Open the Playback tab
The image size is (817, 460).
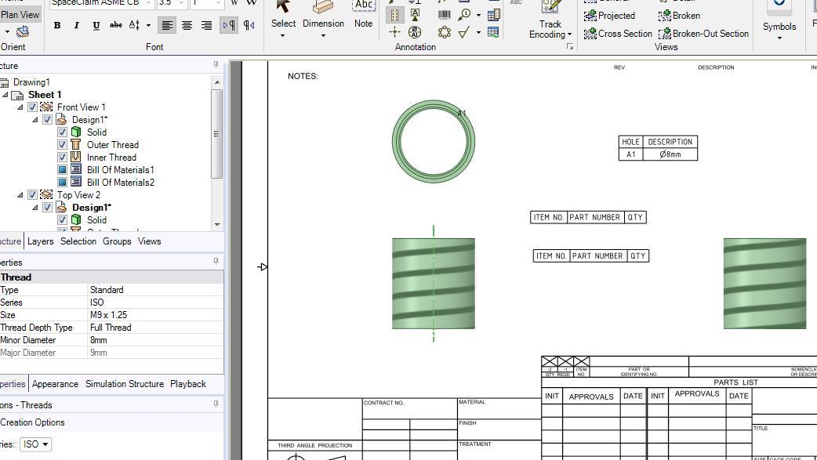[x=188, y=384]
